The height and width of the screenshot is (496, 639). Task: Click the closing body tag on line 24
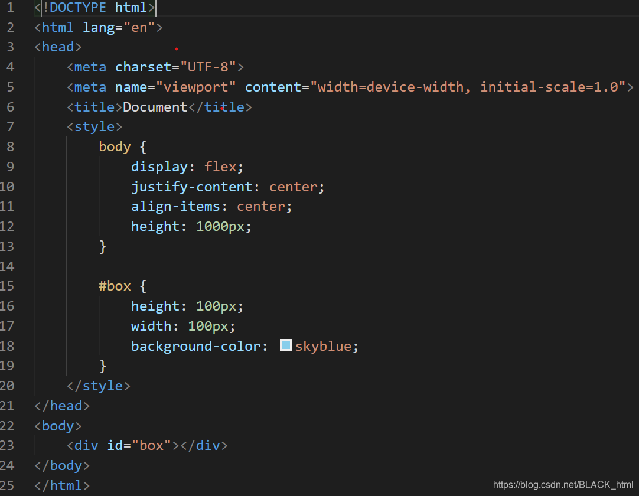tap(62, 466)
